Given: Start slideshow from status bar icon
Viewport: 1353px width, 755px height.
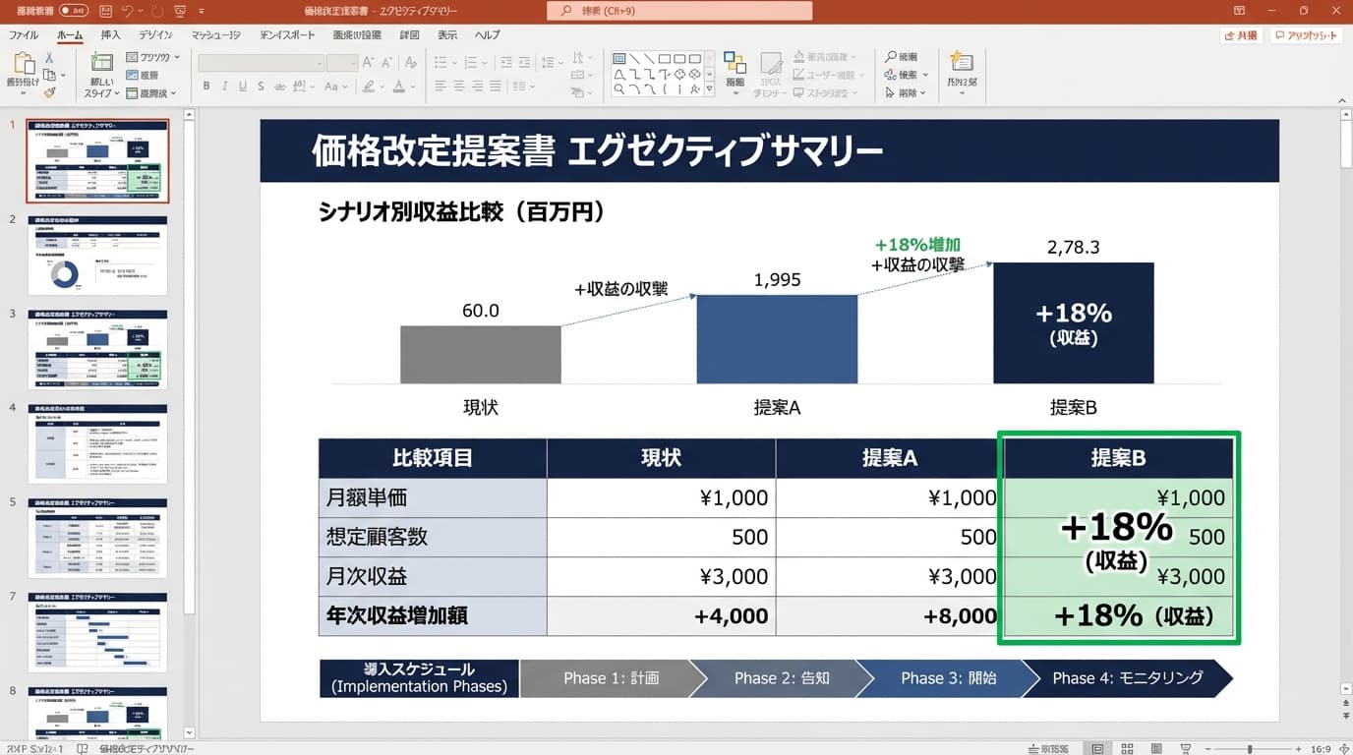Looking at the screenshot, I should (x=1186, y=748).
